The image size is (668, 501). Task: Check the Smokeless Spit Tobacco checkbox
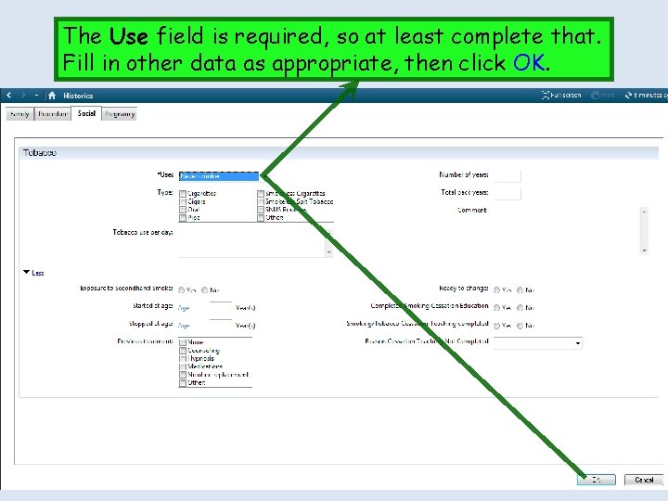coord(261,202)
